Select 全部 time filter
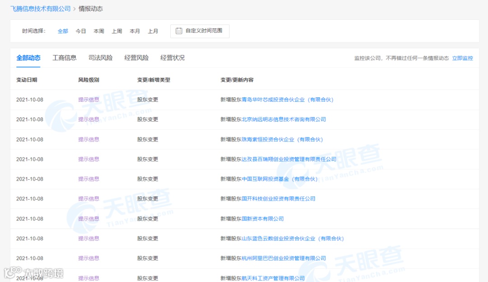488x282 pixels. tap(62, 31)
